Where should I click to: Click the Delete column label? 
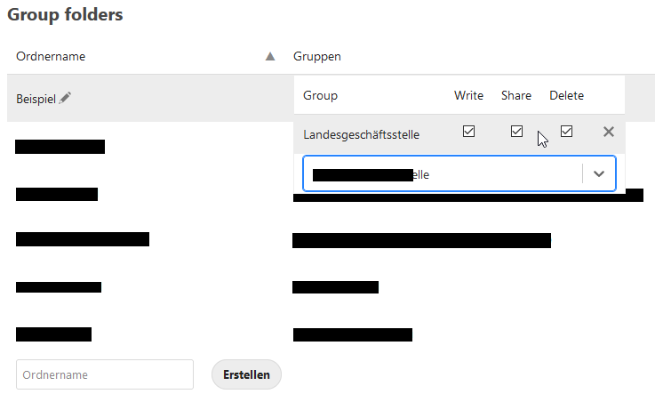(566, 95)
